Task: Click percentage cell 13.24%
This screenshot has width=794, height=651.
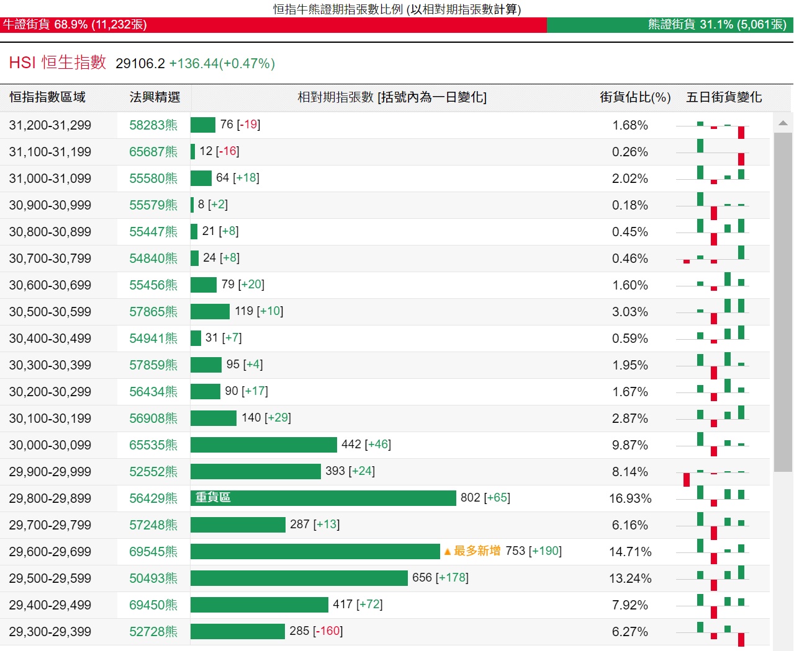Action: [x=630, y=578]
